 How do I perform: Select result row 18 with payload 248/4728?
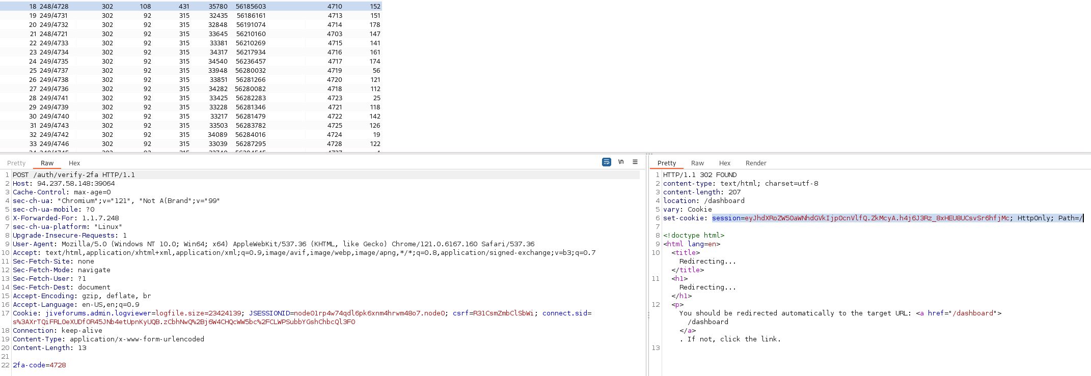191,6
